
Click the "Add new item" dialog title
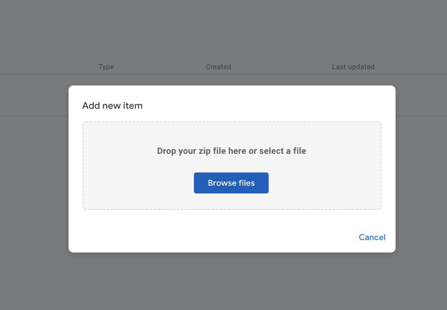(x=112, y=105)
